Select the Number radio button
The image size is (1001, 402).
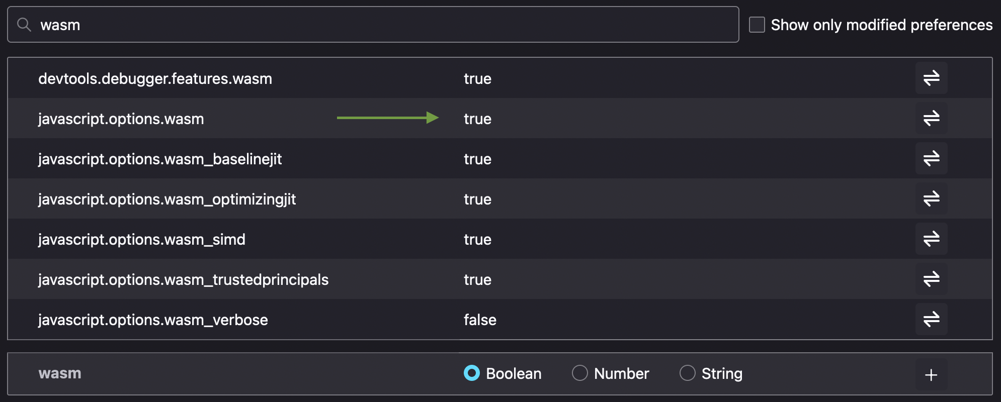(x=580, y=373)
